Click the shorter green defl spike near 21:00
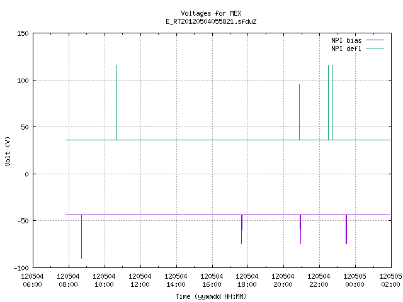Screen dimensions: 403x302 300,112
